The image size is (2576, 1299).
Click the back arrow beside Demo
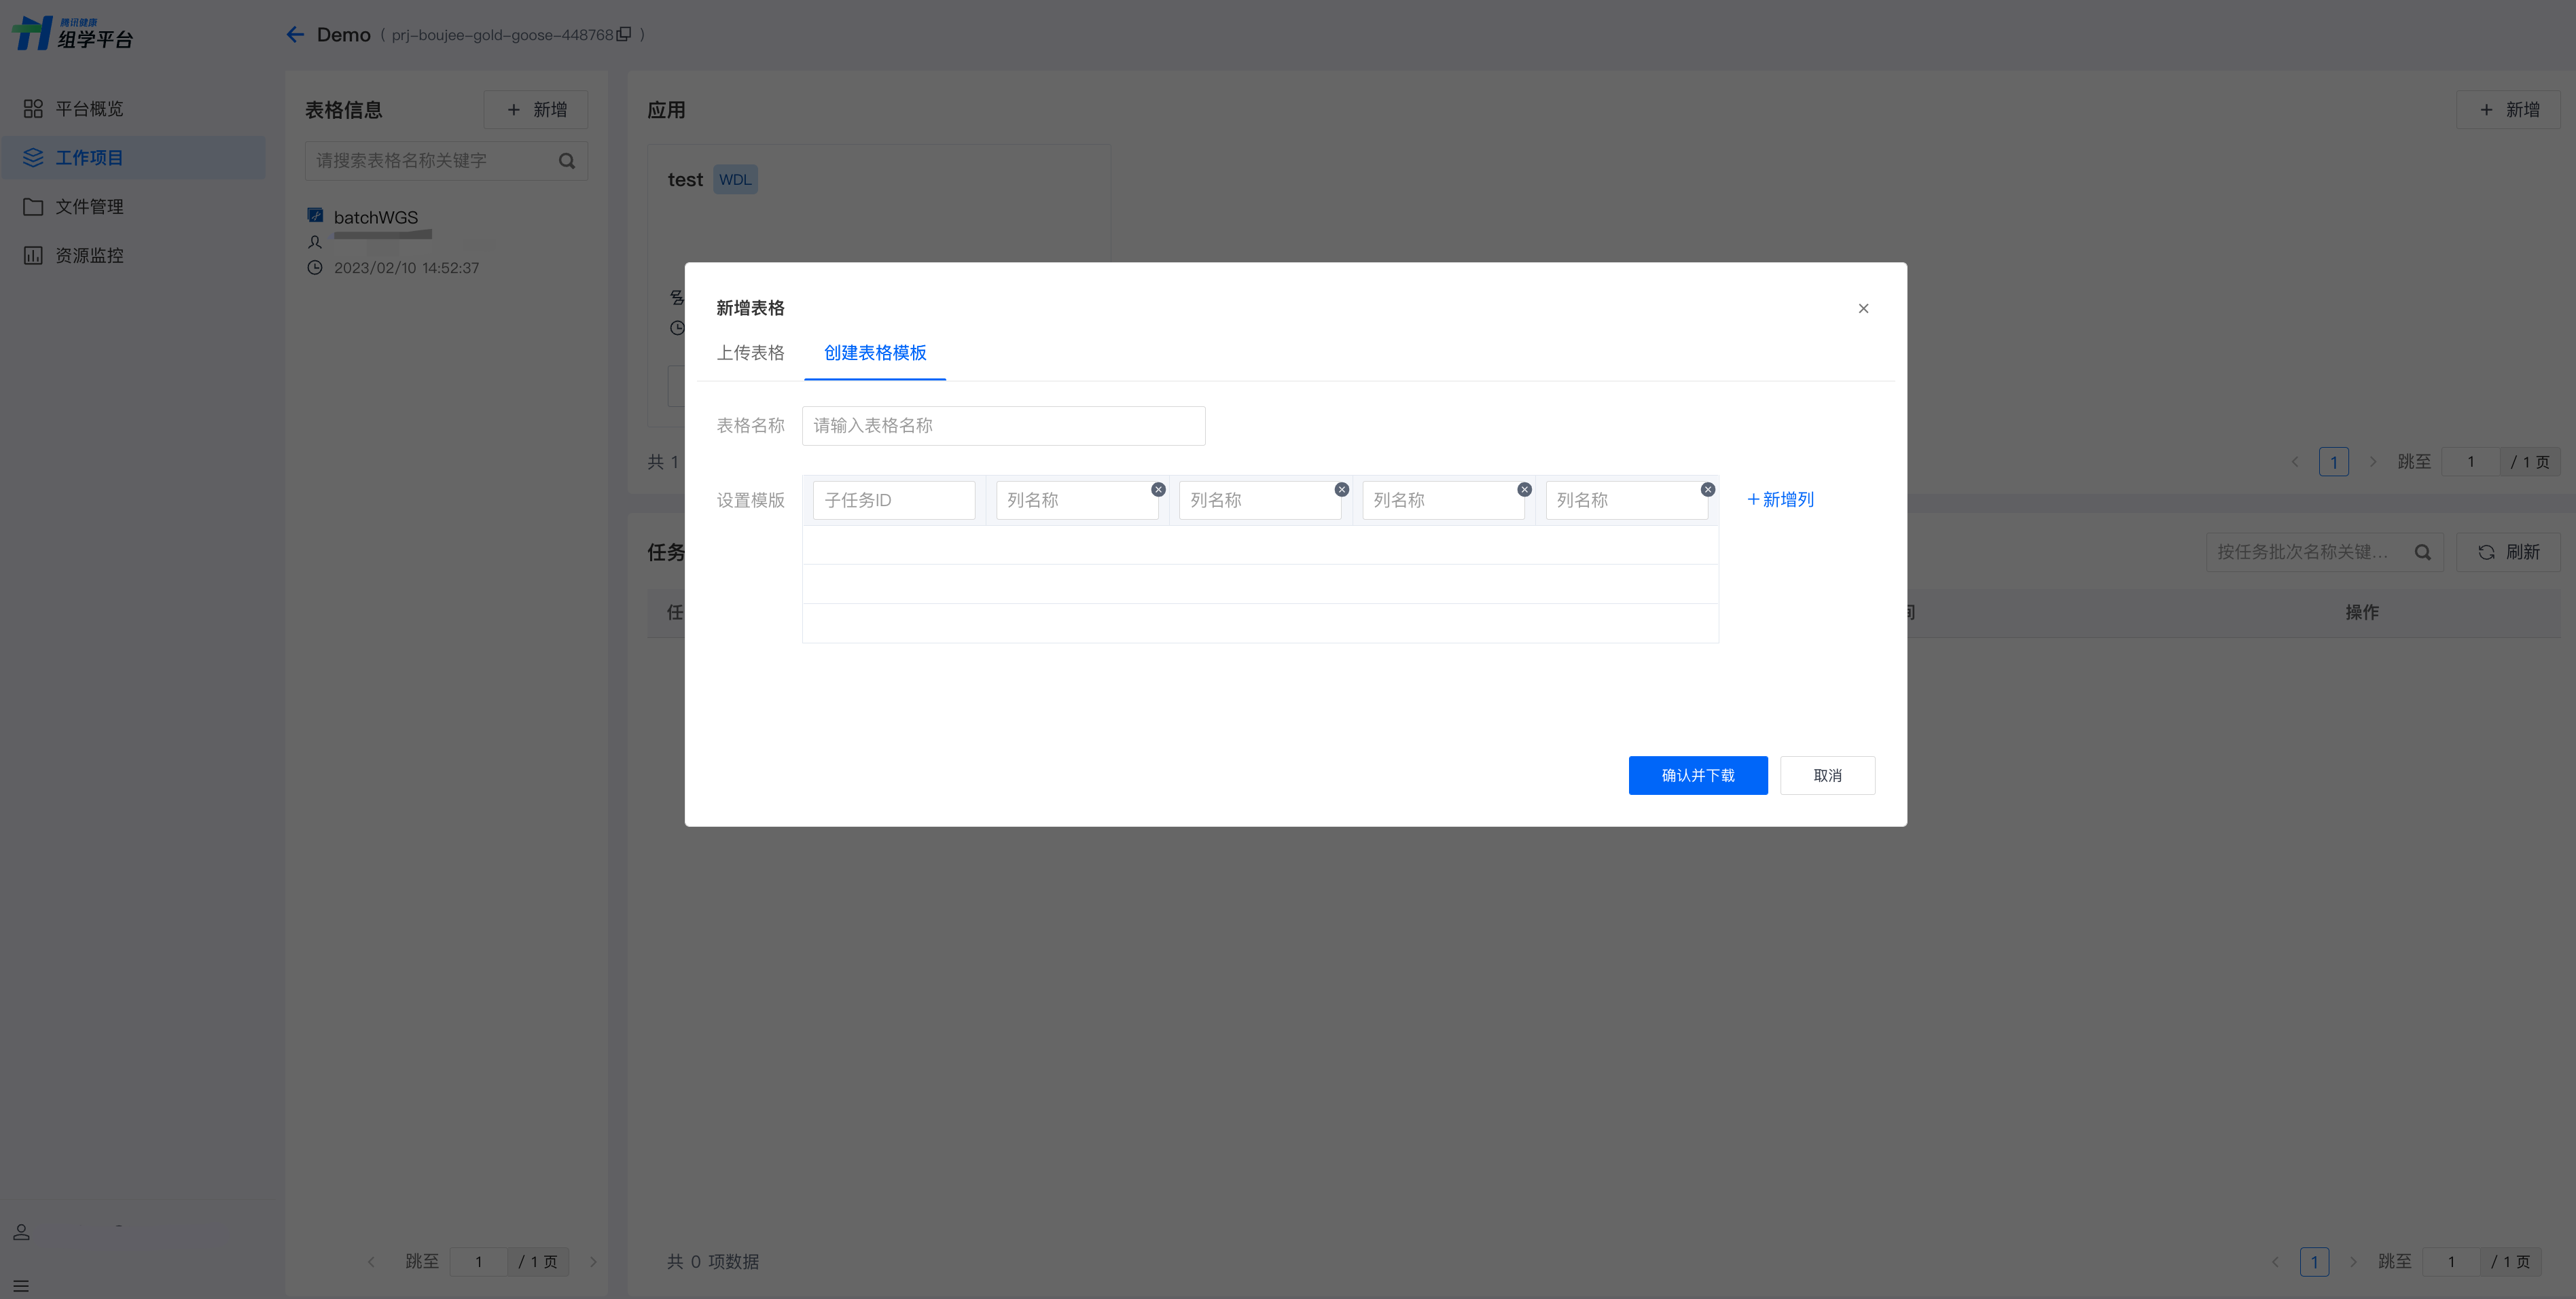tap(295, 35)
